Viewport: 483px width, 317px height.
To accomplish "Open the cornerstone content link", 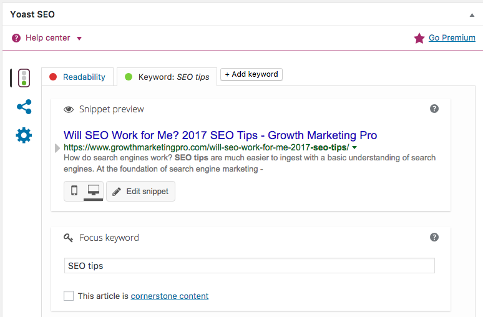I will 170,296.
